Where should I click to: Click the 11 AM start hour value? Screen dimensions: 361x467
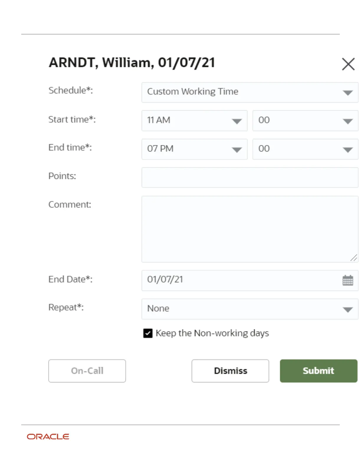(x=159, y=120)
